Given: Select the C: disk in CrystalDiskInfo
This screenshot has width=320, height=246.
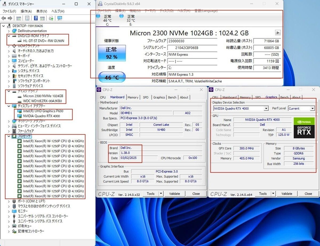Looking at the screenshot, I should 107,20.
